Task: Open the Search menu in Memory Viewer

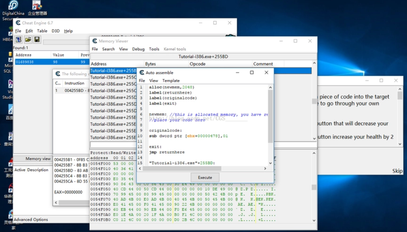Action: click(x=108, y=49)
